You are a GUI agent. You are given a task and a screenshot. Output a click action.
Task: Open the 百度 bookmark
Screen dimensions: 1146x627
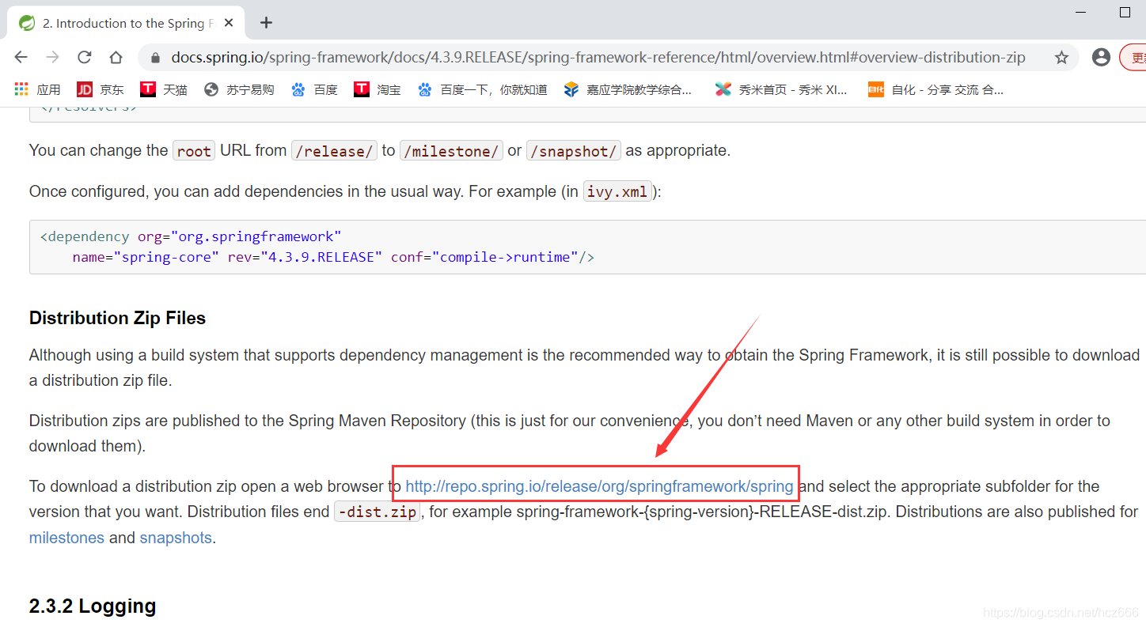(x=314, y=89)
